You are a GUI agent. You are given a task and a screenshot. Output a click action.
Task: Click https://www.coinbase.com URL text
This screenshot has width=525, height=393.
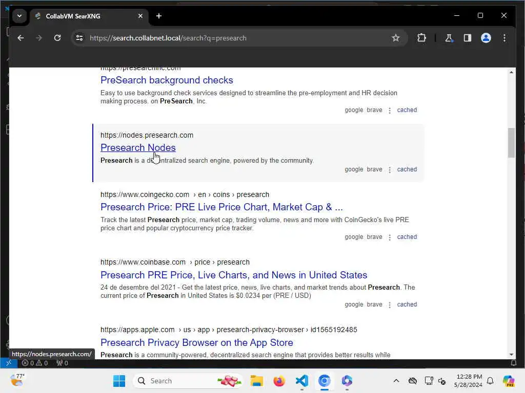click(x=143, y=263)
